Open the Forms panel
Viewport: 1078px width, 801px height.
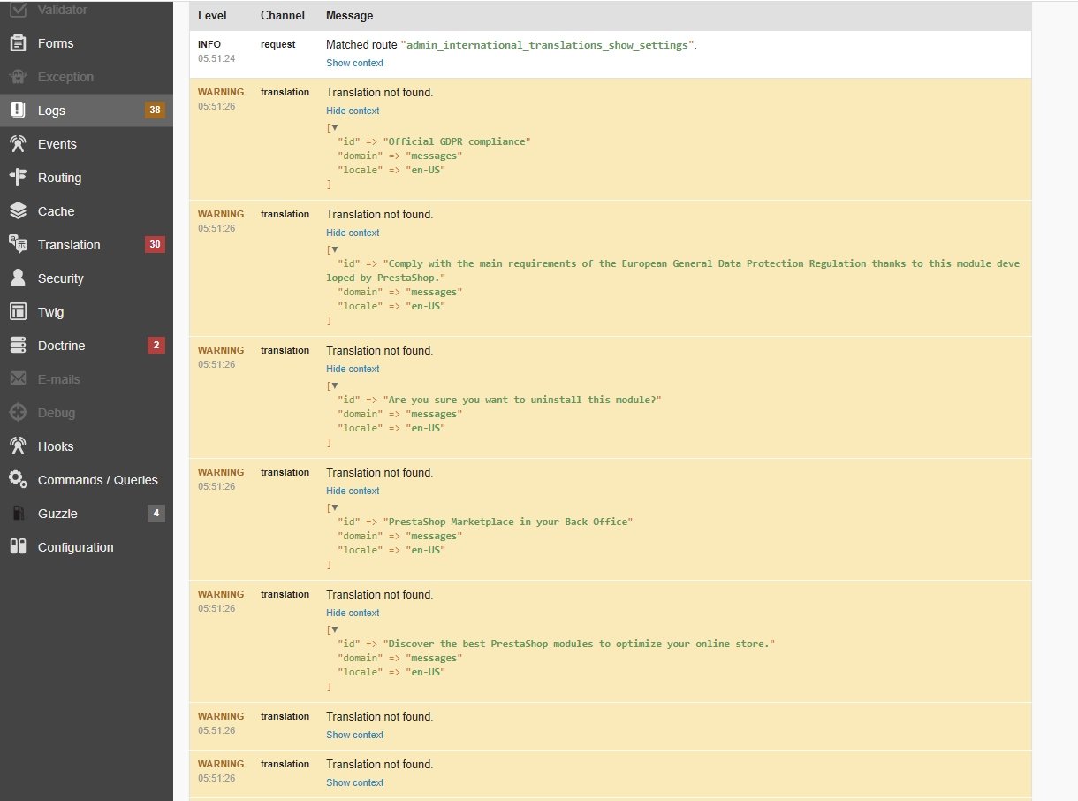click(x=56, y=43)
